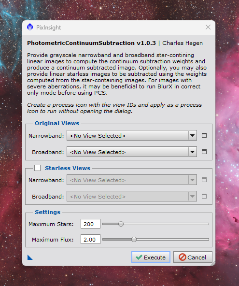This screenshot has width=239, height=286.
Task: Click window icon beside Starless Broadband
Action: 204,196
